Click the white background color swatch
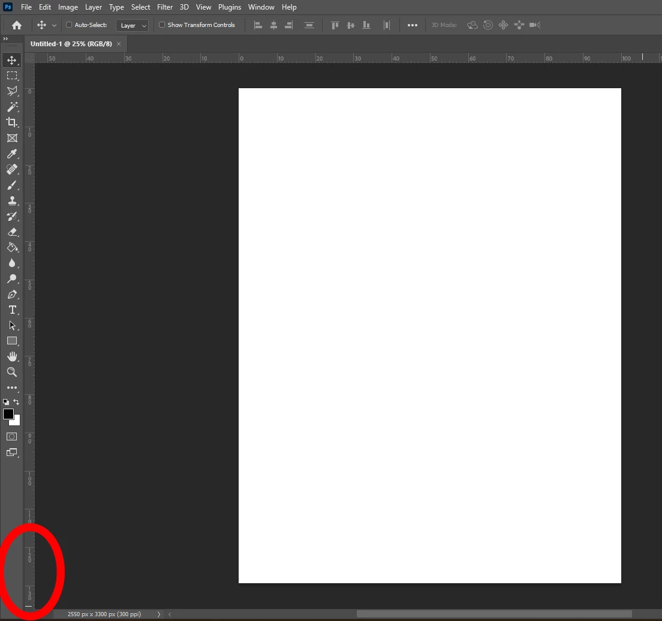 point(17,422)
